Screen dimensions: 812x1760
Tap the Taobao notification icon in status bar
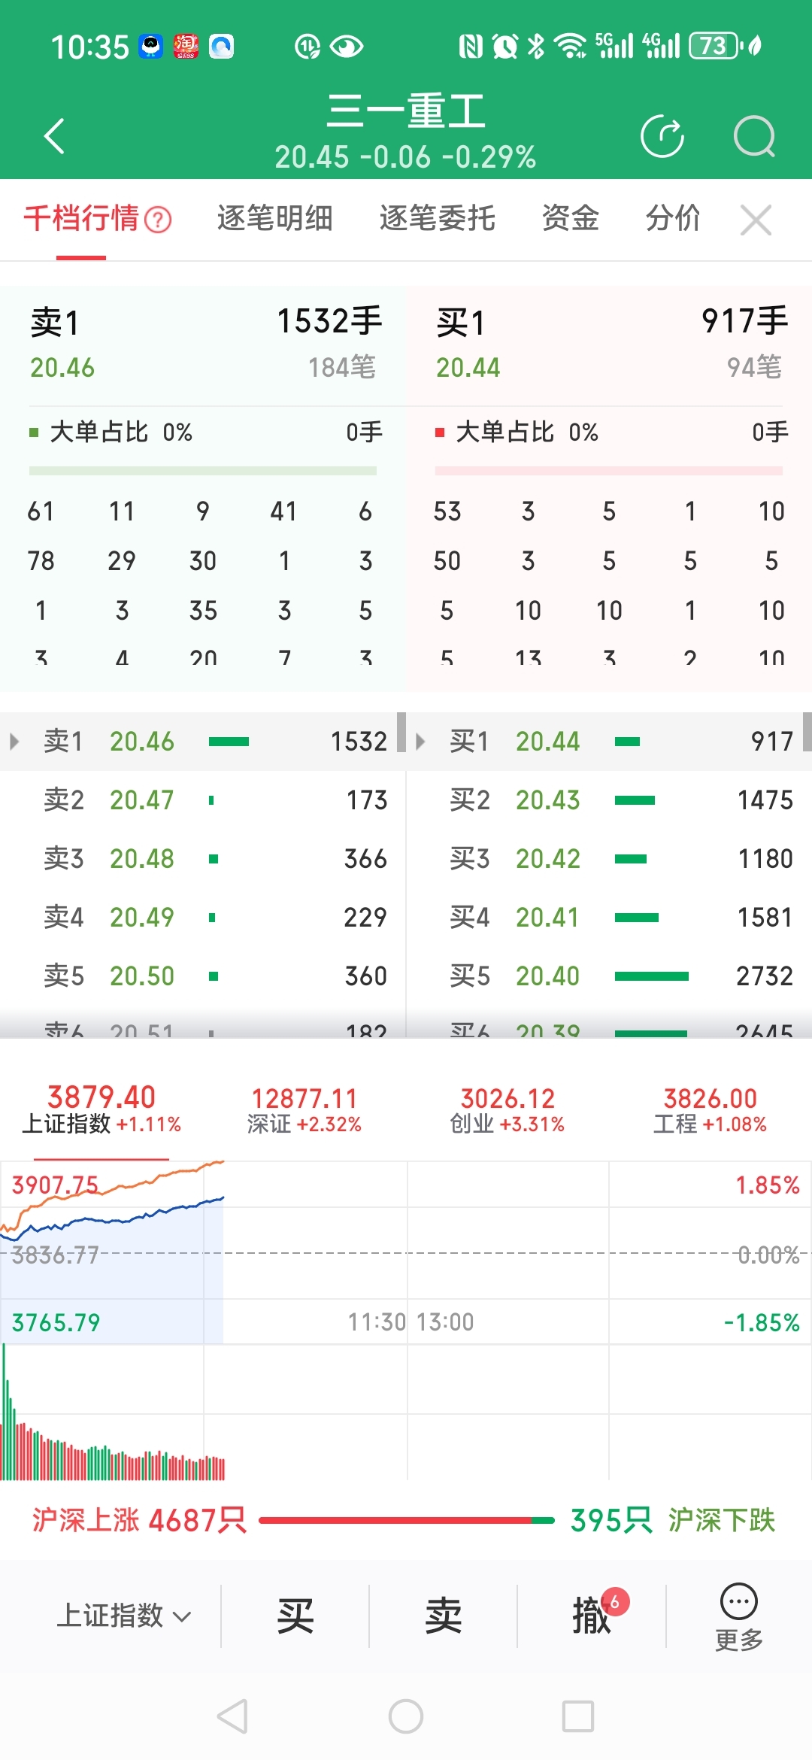(x=186, y=47)
